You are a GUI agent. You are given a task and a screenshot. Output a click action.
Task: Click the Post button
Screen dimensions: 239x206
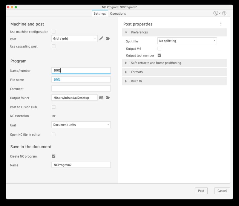click(201, 191)
